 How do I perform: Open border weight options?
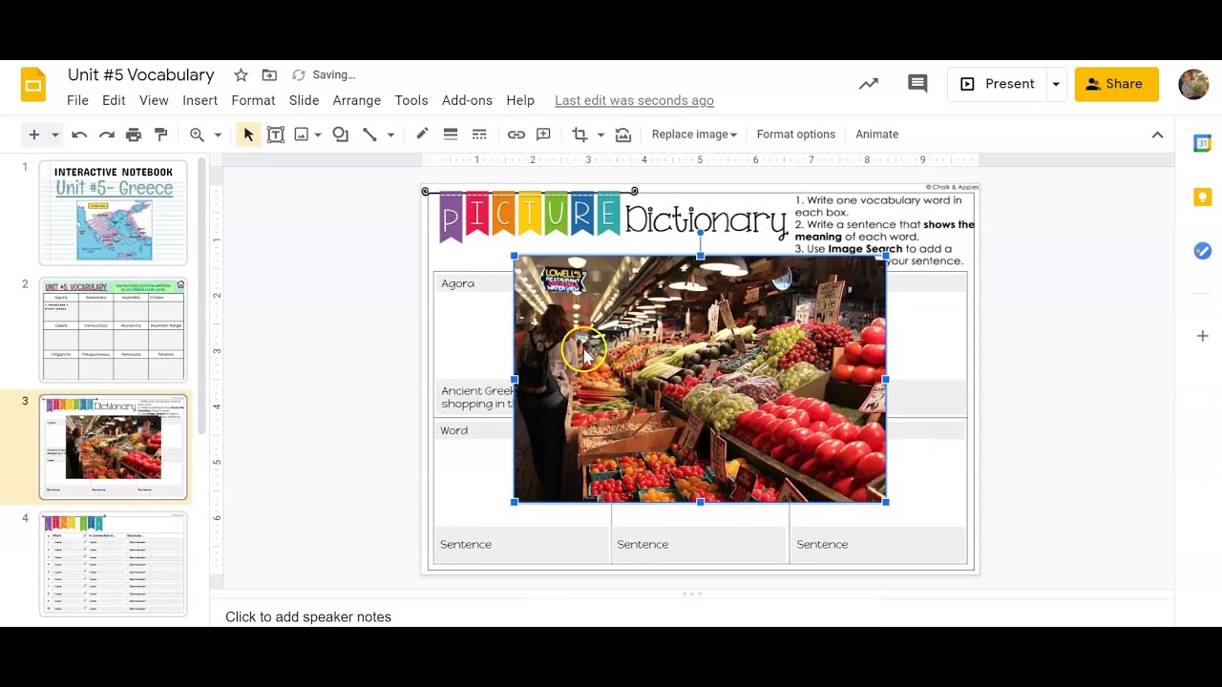[x=451, y=135]
